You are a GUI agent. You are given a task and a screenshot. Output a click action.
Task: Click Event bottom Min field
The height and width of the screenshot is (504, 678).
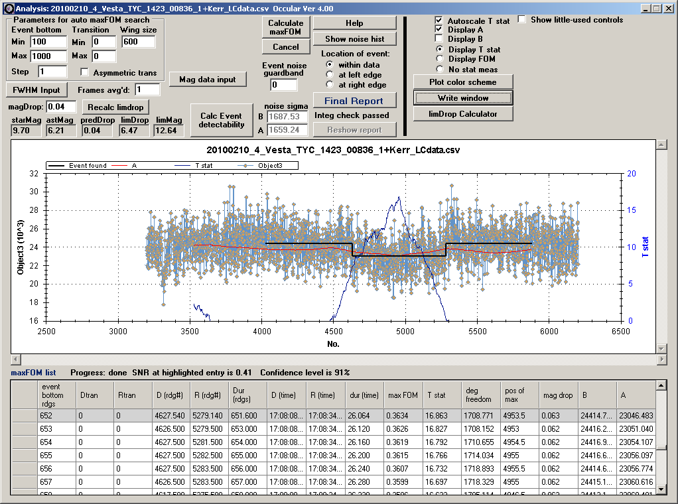(x=48, y=42)
